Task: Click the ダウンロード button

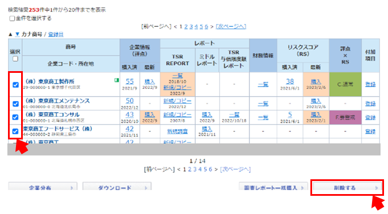Action: click(117, 187)
